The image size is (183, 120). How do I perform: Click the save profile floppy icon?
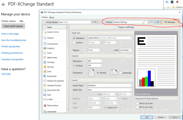pos(158,22)
